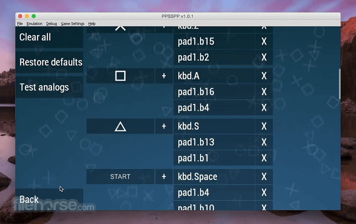Edit the kbd.Space key binding
Viewport: 356px width, 224px height.
point(214,177)
